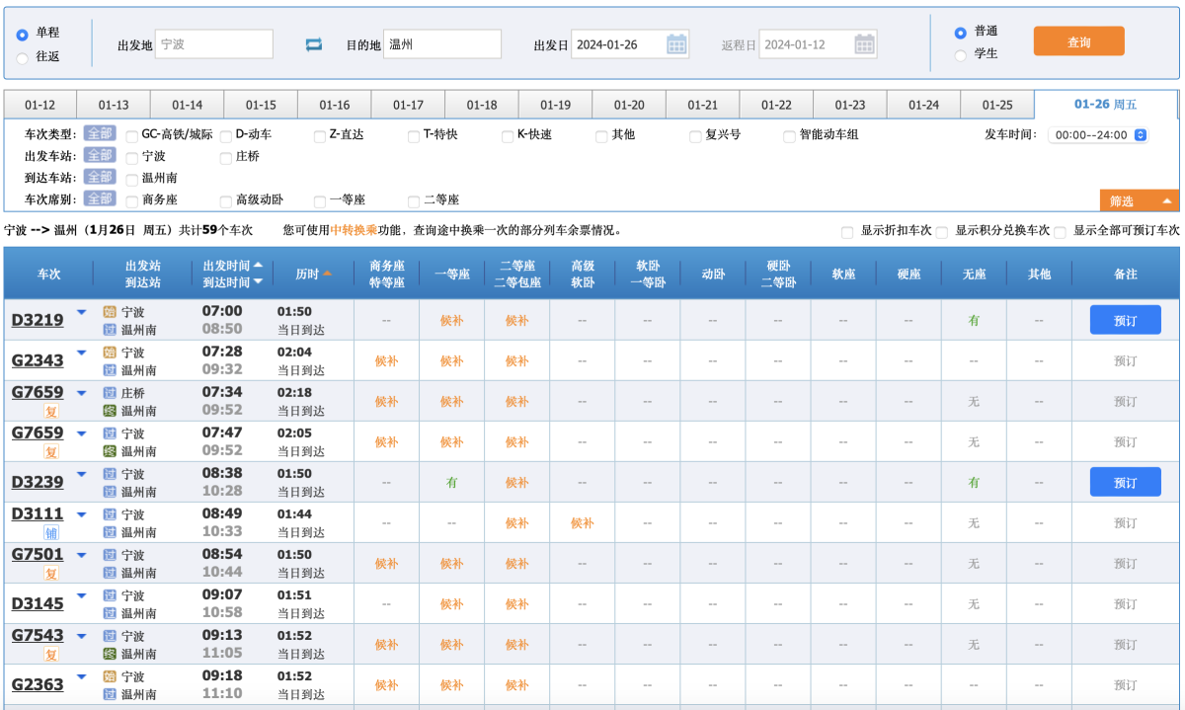Open train number G7543 link
Viewport: 1185px width, 710px height.
coord(38,636)
